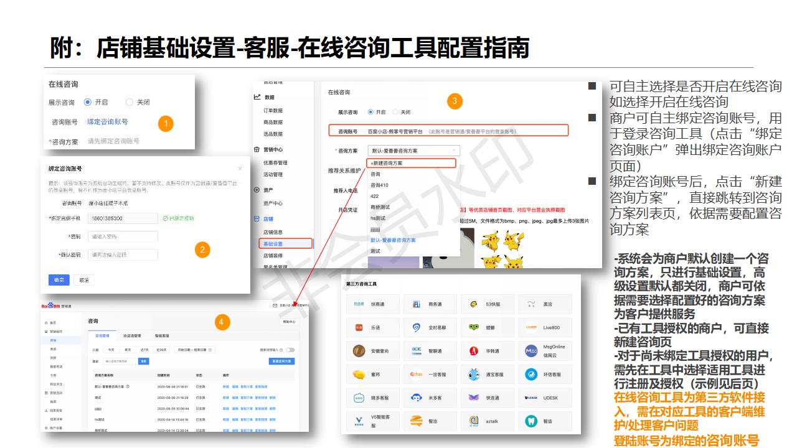Expand the 营销中心 sidebar section
Image resolution: width=797 pixels, height=448 pixels.
tap(273, 149)
